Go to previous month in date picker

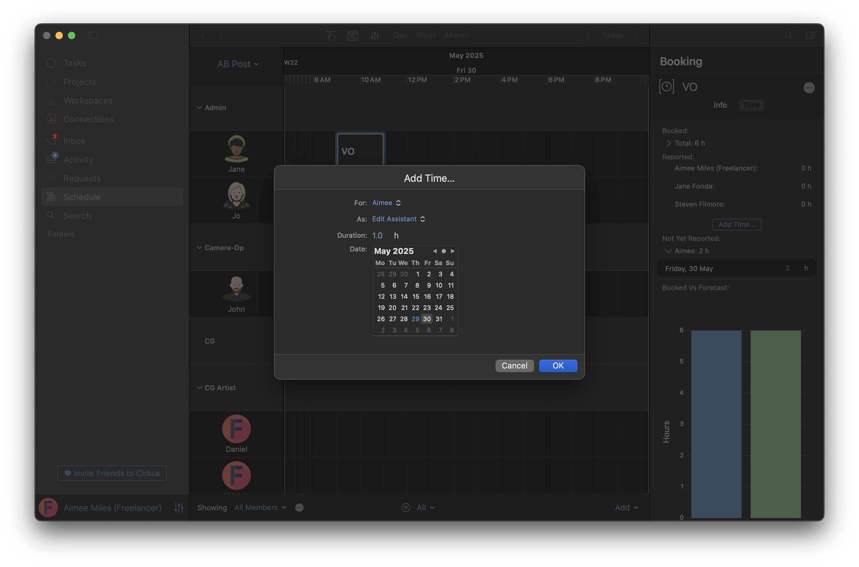(435, 251)
